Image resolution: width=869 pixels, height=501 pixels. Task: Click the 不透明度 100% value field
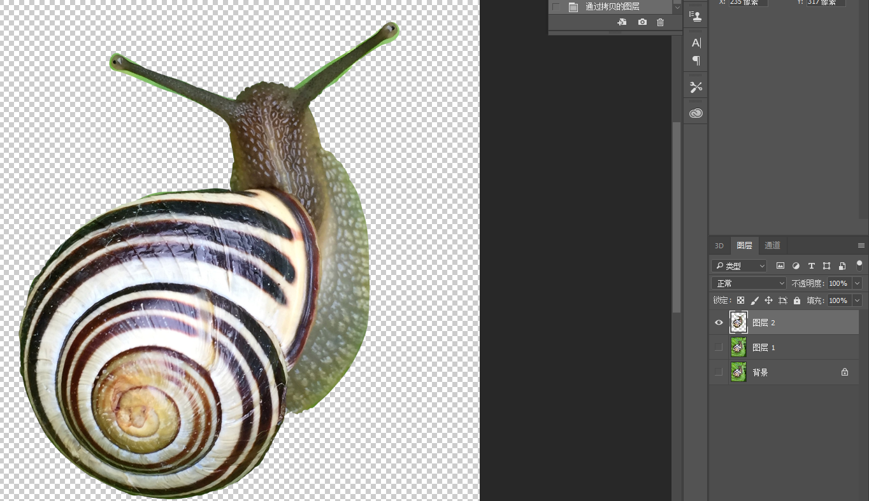point(838,283)
